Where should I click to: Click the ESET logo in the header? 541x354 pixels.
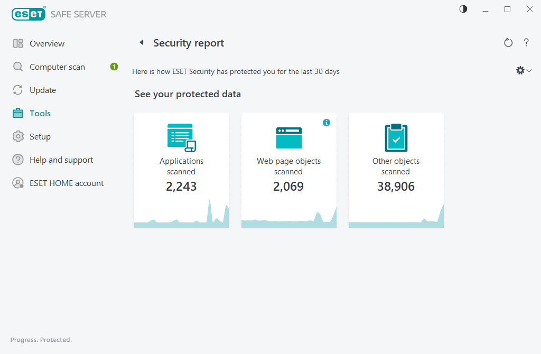click(28, 14)
